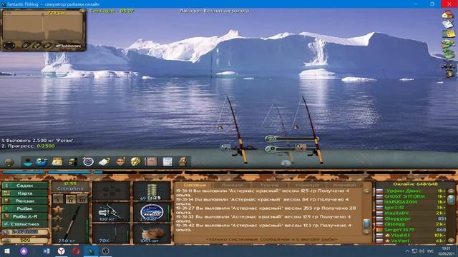Select rod set slot III

(x=83, y=198)
